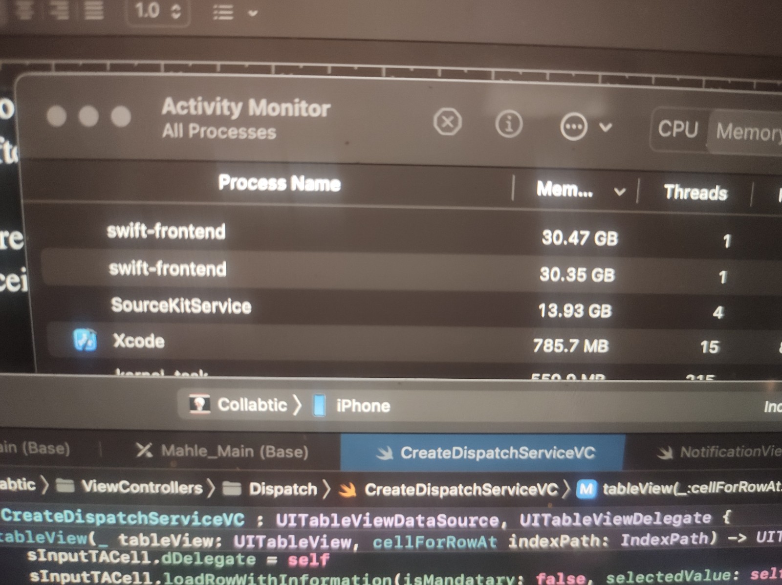Select the CreateDispatchServiceVC editor tab
The height and width of the screenshot is (585, 782).
(483, 452)
